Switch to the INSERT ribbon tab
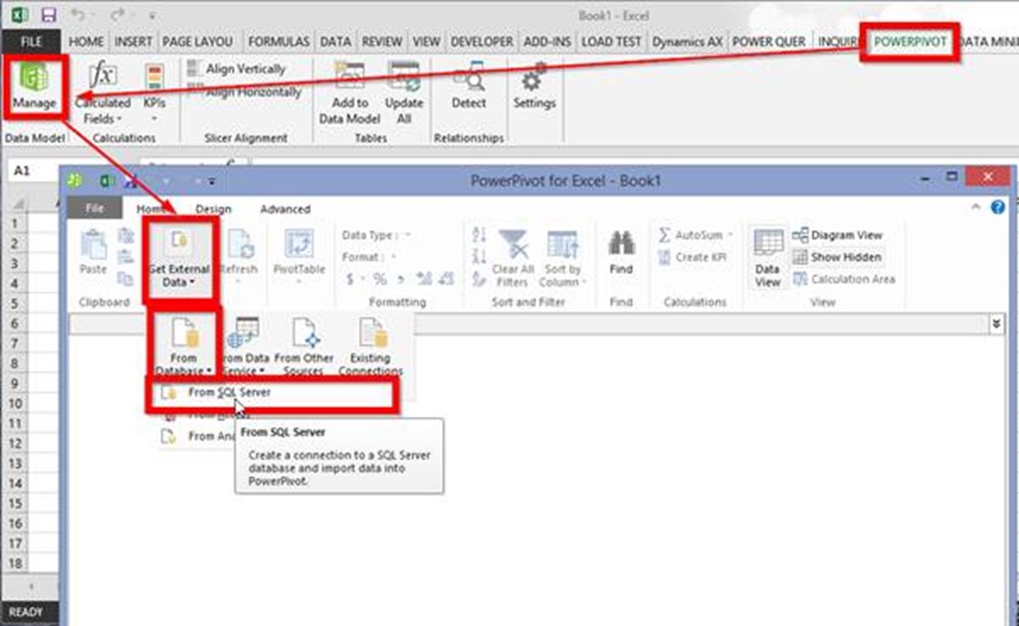This screenshot has height=626, width=1019. click(133, 42)
